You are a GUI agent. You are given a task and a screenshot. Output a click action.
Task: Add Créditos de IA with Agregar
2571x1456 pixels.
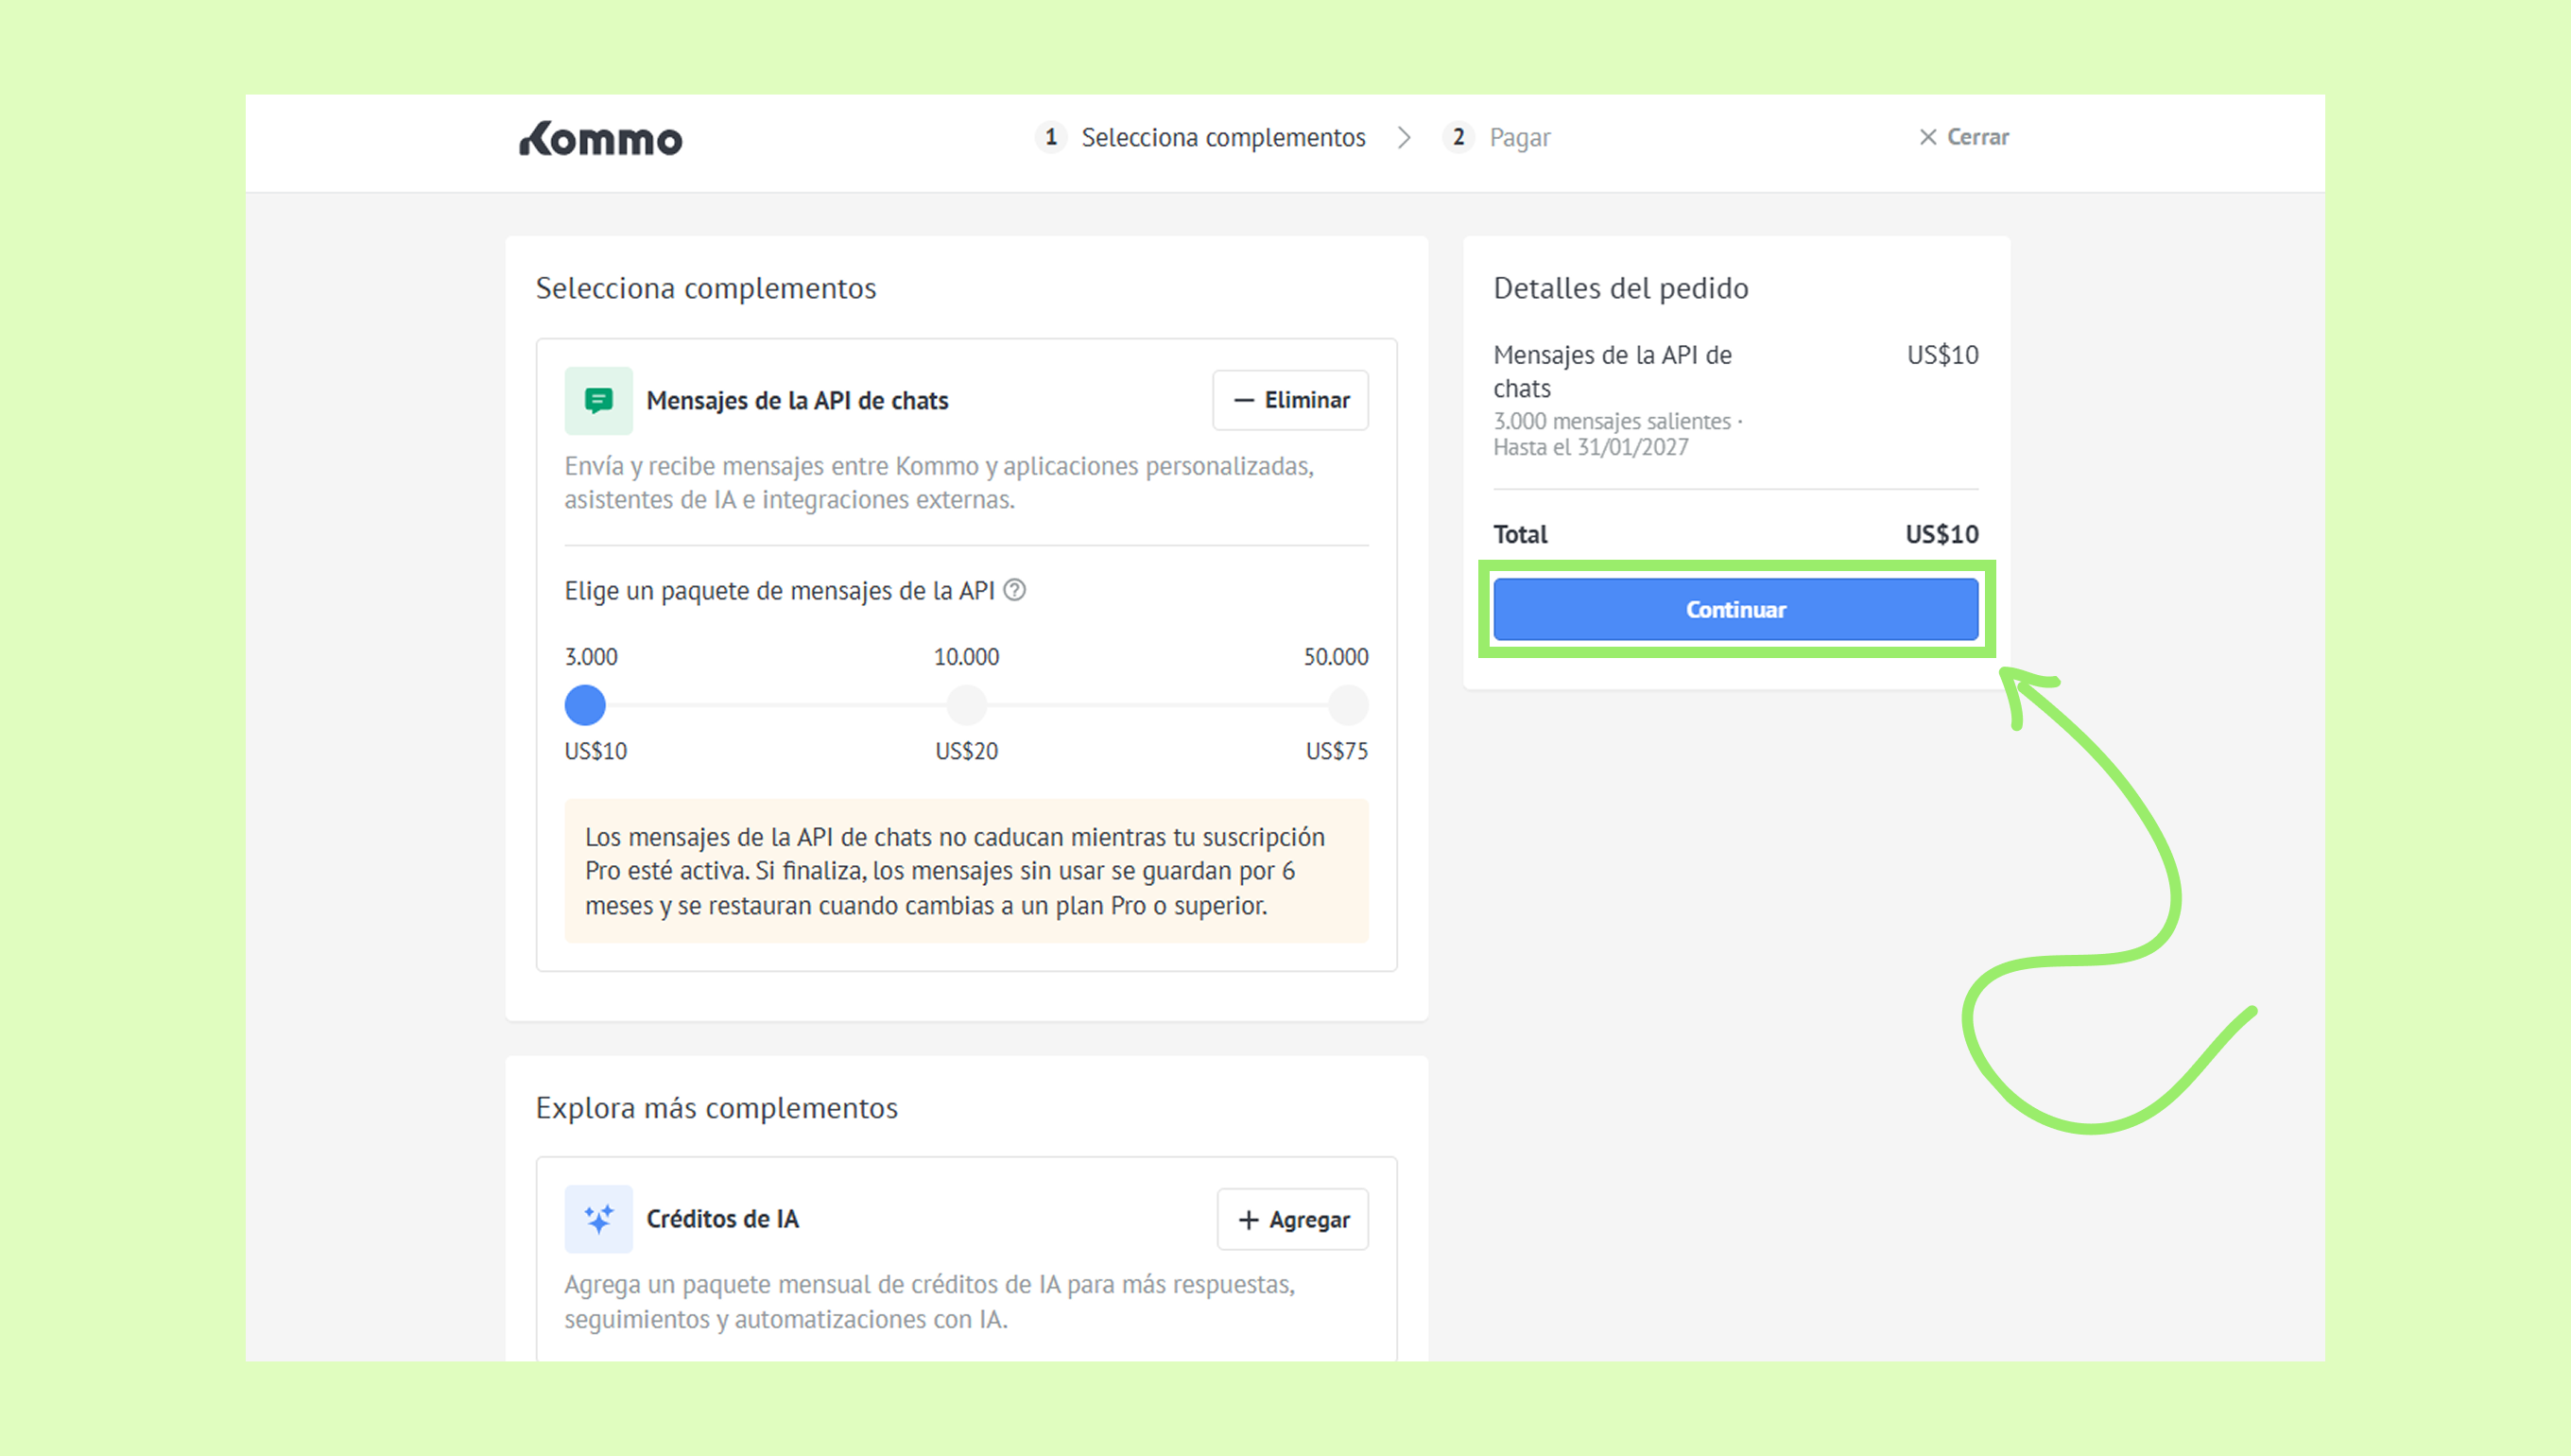(x=1292, y=1219)
